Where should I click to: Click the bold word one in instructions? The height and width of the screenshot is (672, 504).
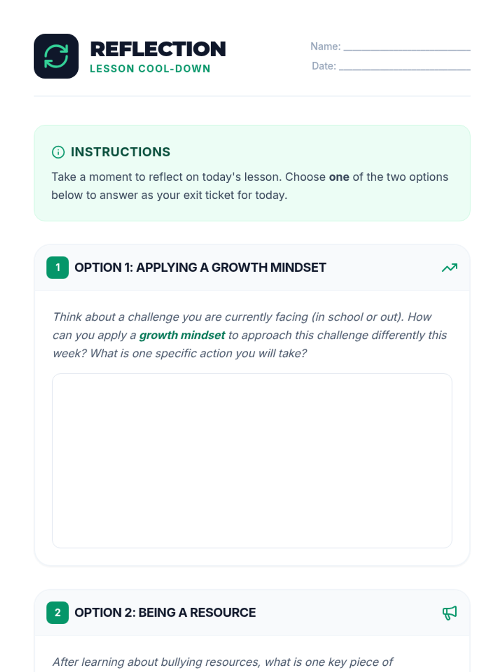click(339, 177)
